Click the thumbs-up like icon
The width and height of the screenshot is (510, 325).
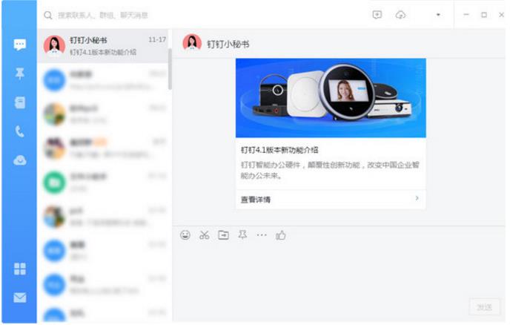(x=281, y=235)
